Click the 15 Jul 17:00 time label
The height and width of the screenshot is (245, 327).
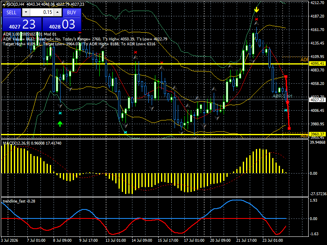(x=168, y=240)
